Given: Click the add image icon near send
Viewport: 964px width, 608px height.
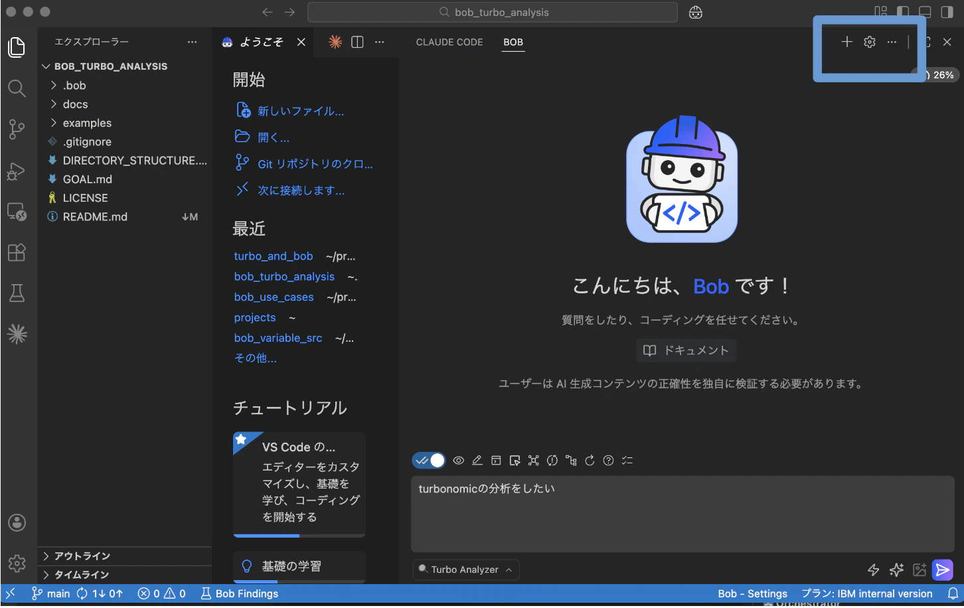Looking at the screenshot, I should point(920,570).
